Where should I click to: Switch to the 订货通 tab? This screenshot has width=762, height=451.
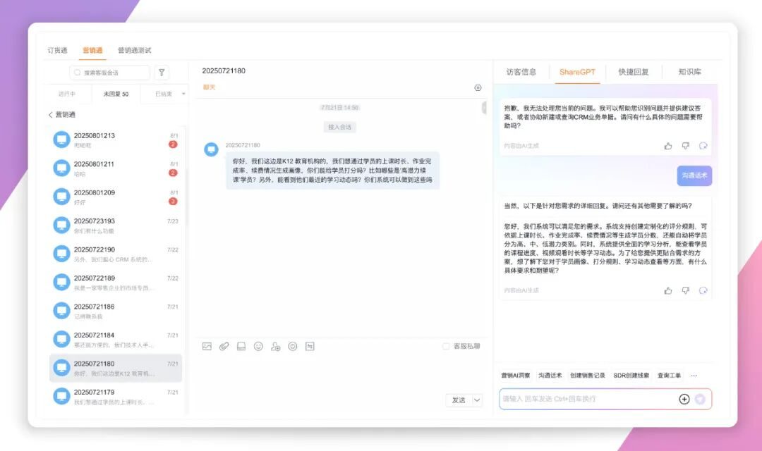pyautogui.click(x=57, y=50)
